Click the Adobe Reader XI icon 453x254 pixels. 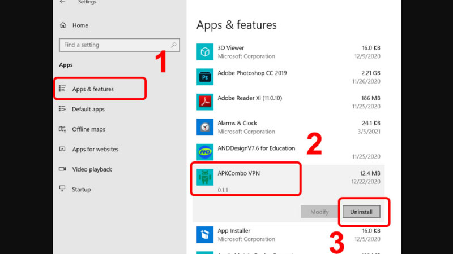point(204,102)
